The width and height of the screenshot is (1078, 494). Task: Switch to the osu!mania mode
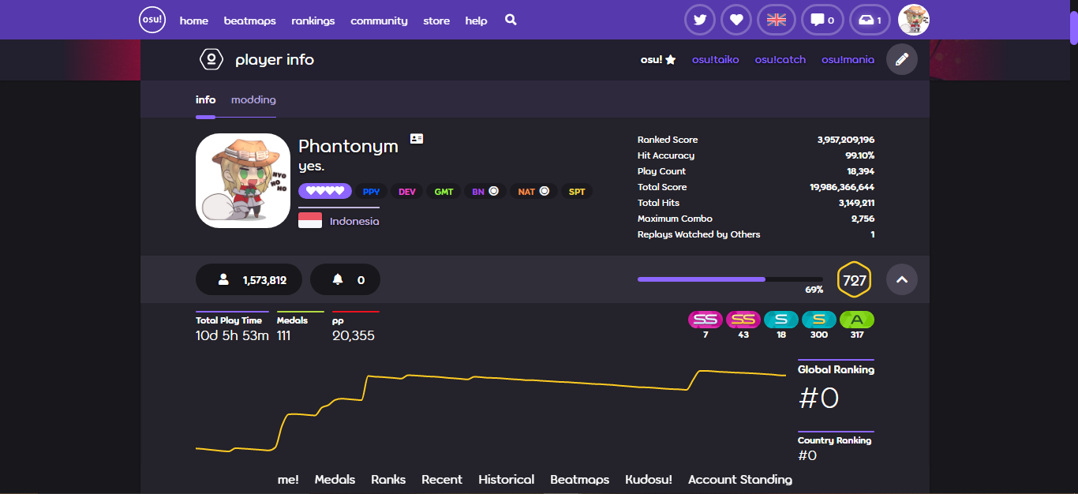(x=848, y=59)
